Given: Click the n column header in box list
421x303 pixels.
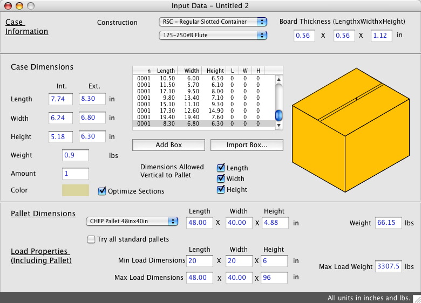Looking at the screenshot, I should [143, 71].
